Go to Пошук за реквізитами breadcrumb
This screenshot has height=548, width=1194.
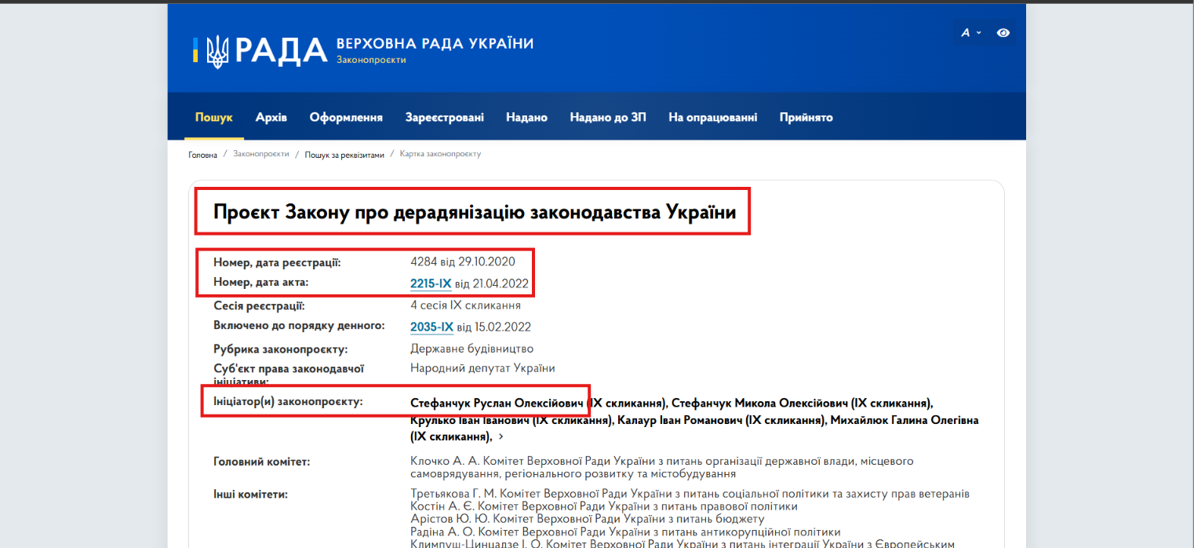344,155
